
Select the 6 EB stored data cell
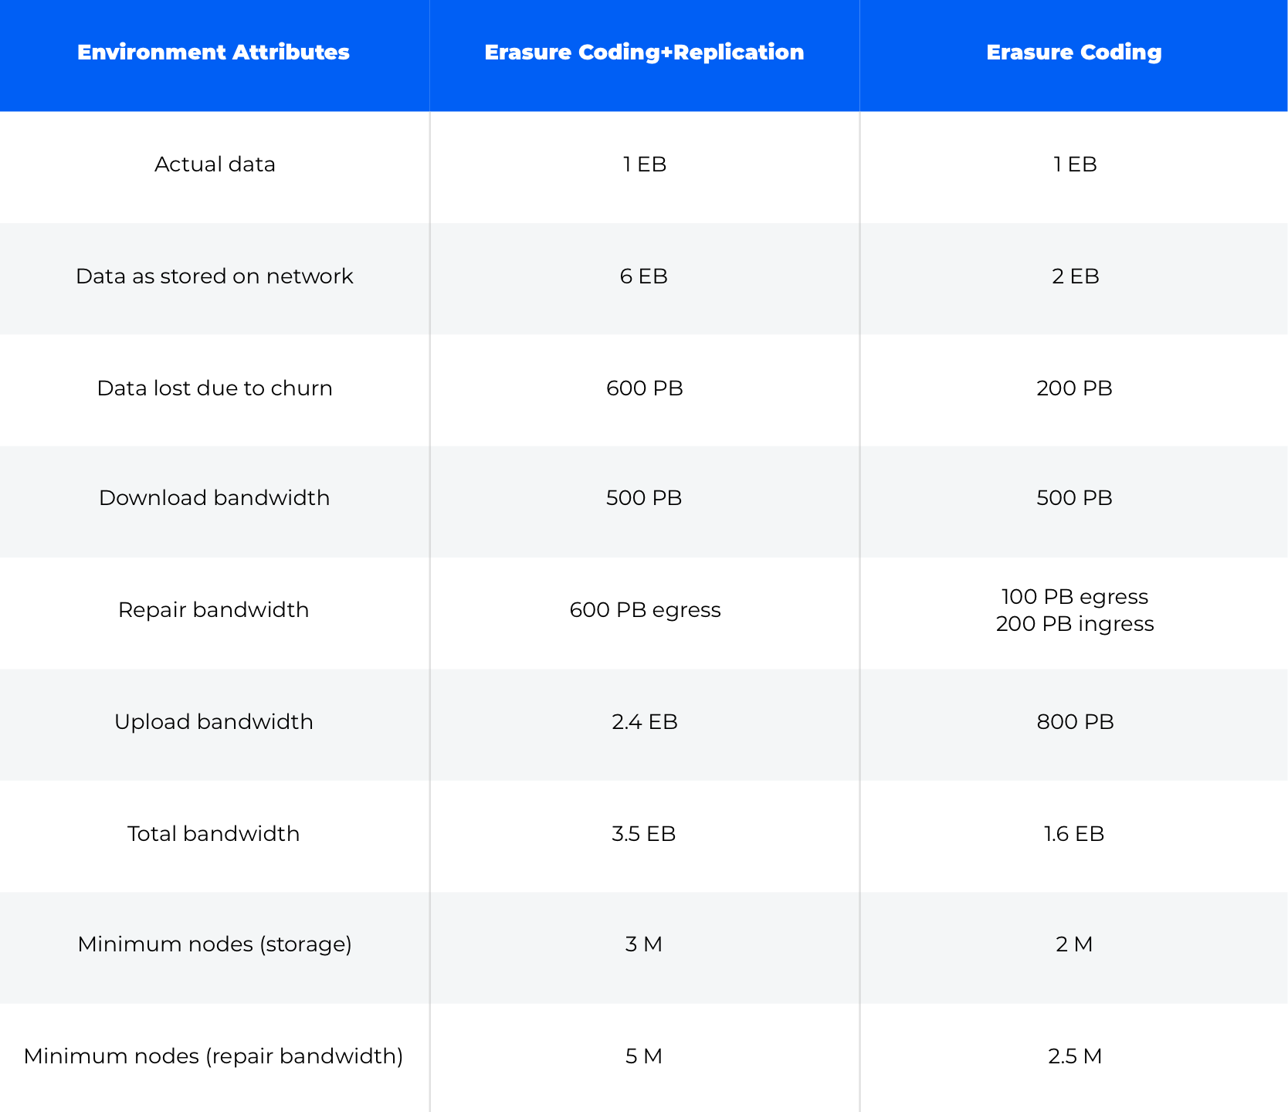[x=644, y=276]
